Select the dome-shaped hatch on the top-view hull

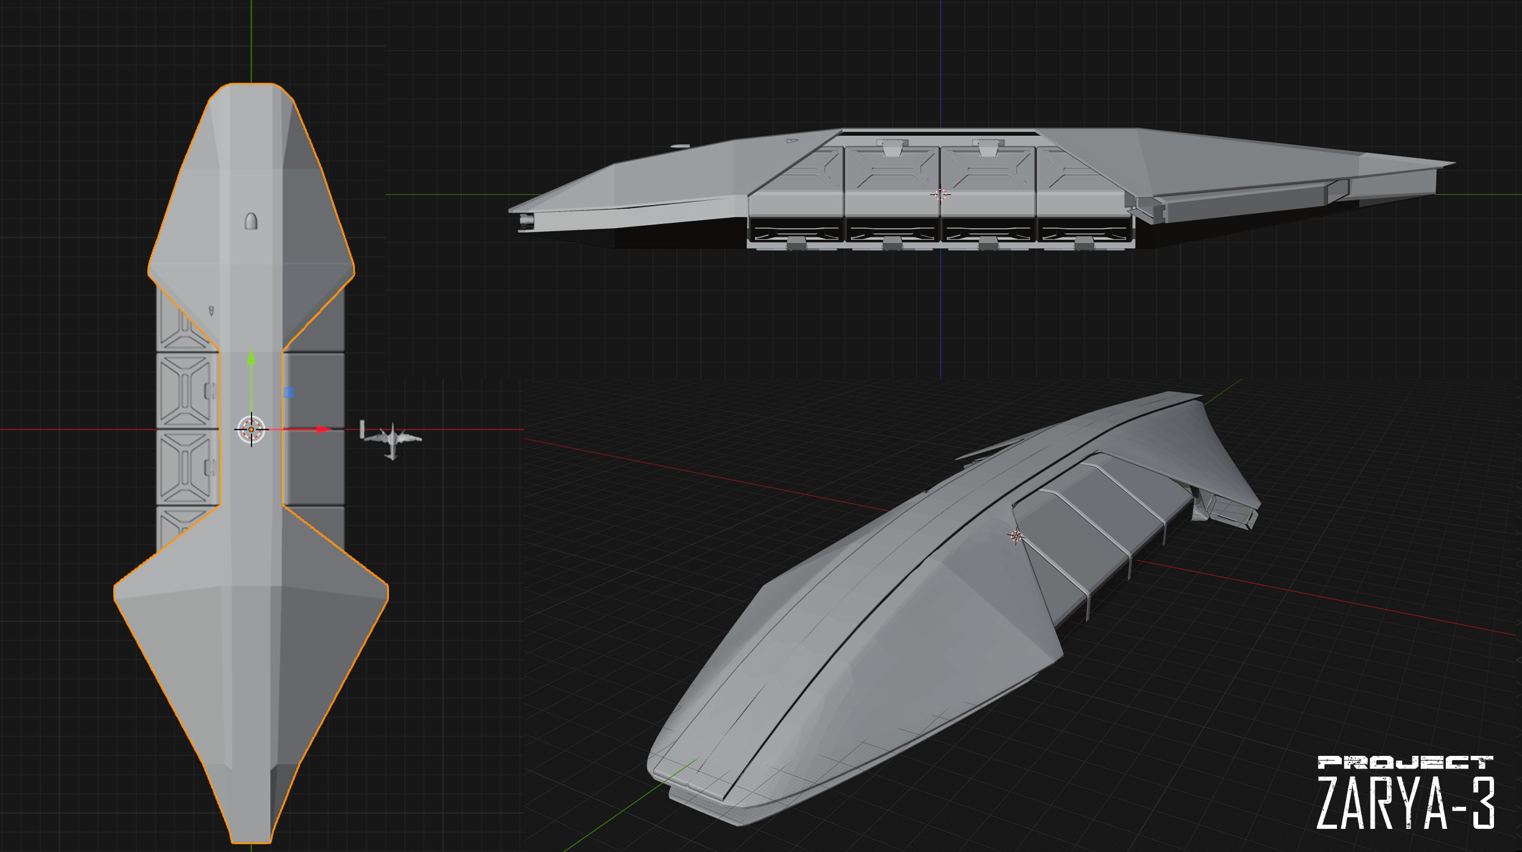tap(251, 222)
